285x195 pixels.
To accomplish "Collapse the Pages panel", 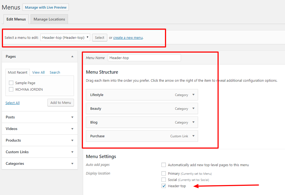I will pos(72,56).
